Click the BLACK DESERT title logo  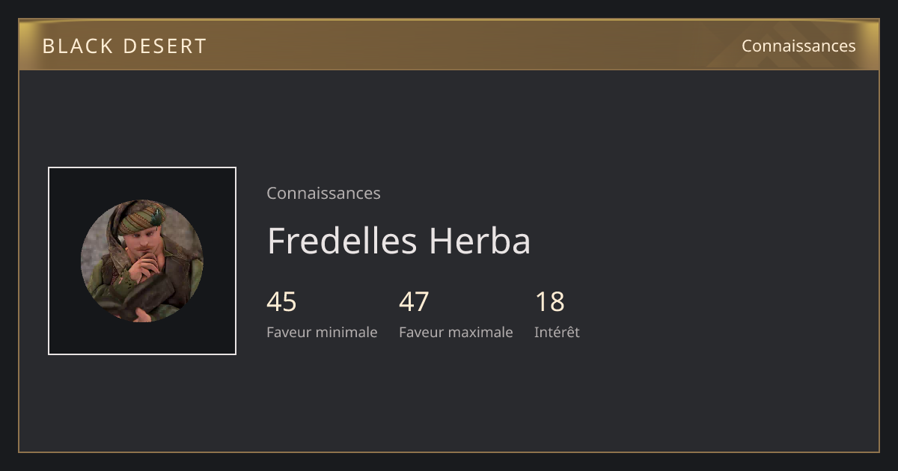tap(124, 46)
